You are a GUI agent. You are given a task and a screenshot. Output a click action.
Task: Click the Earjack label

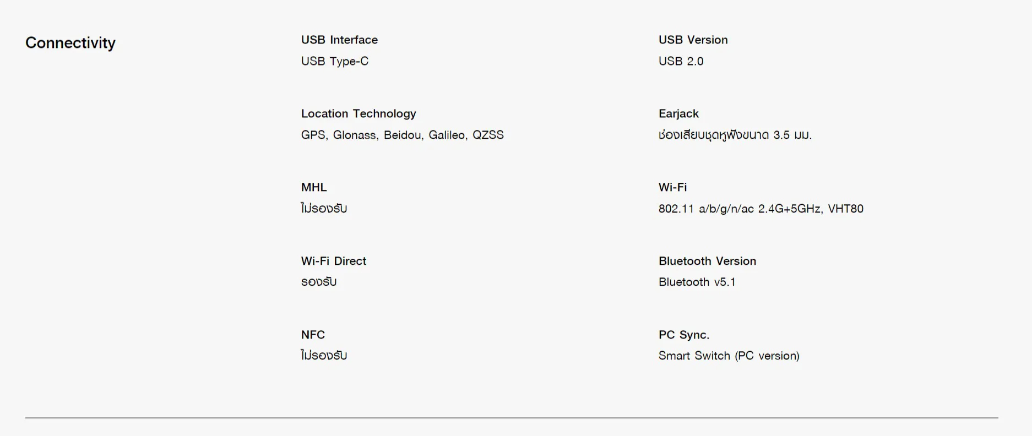tap(678, 113)
